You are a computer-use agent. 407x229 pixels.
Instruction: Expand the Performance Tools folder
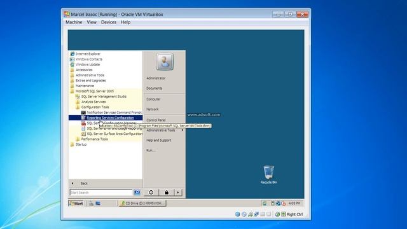click(95, 139)
